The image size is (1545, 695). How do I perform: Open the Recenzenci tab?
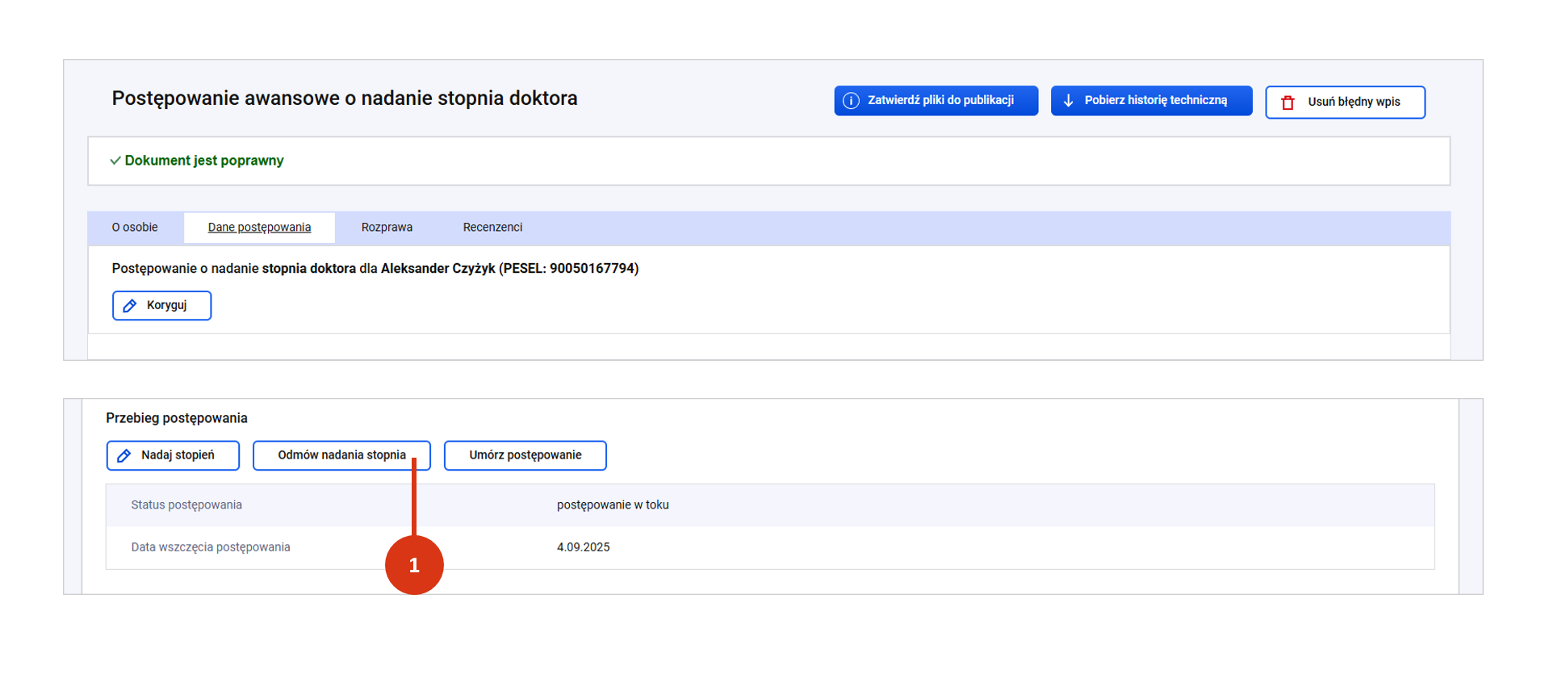tap(492, 228)
